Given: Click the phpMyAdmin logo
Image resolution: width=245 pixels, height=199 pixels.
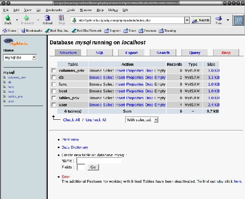Looking at the screenshot, I should pyautogui.click(x=16, y=42).
